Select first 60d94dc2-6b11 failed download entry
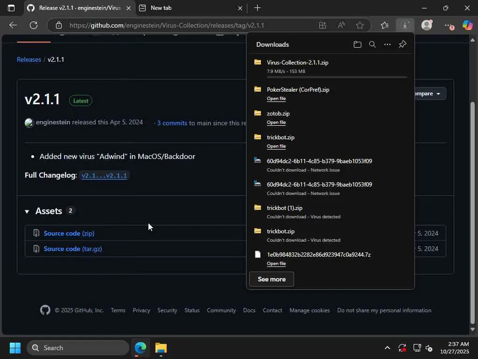 [330, 165]
